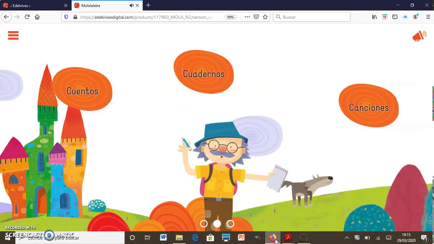Screen dimensions: 434x244
Task: Click the blue monitor app on the taskbar
Action: click(226, 238)
